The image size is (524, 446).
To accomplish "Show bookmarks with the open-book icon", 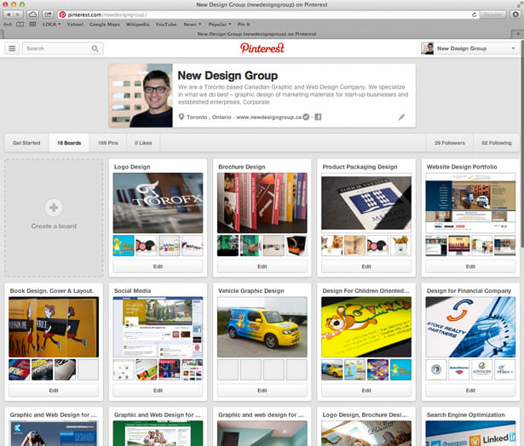I will pos(20,25).
